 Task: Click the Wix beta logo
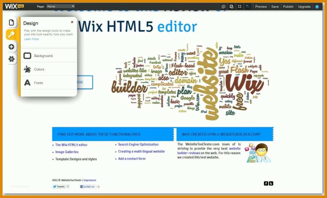click(x=14, y=6)
